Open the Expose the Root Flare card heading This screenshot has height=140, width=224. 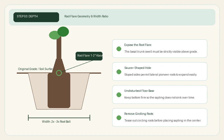[x=138, y=45]
